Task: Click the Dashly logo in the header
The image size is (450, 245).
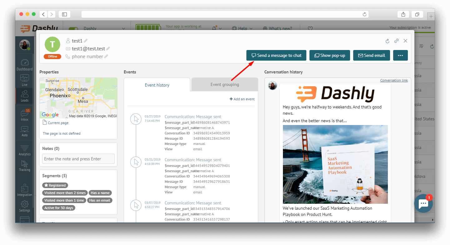Action: coord(39,28)
